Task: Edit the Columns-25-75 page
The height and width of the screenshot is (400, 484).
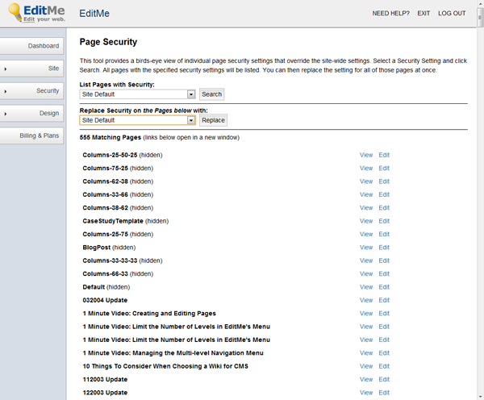Action: tap(384, 234)
